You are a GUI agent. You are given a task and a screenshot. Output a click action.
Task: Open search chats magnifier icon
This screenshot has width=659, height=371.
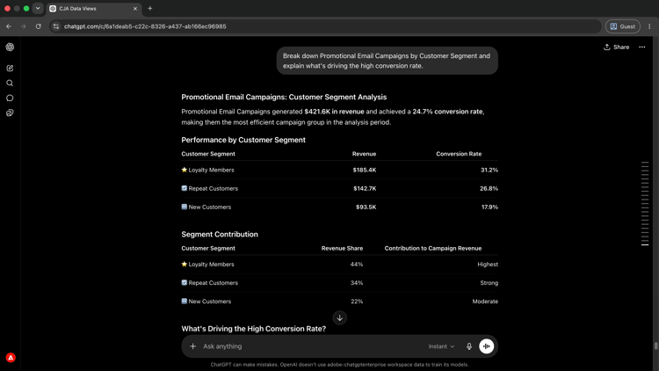click(10, 84)
